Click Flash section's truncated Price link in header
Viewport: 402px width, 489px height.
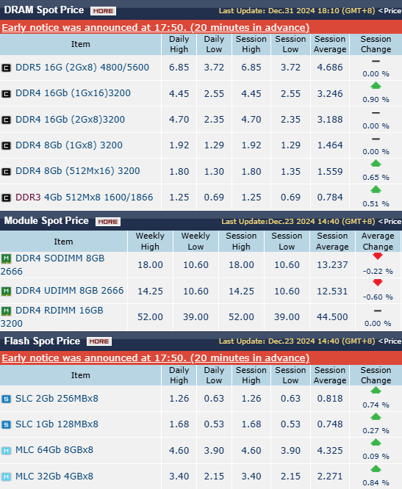click(x=390, y=341)
